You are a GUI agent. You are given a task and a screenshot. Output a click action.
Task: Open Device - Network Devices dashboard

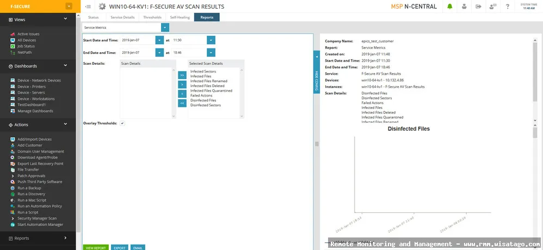pyautogui.click(x=39, y=81)
